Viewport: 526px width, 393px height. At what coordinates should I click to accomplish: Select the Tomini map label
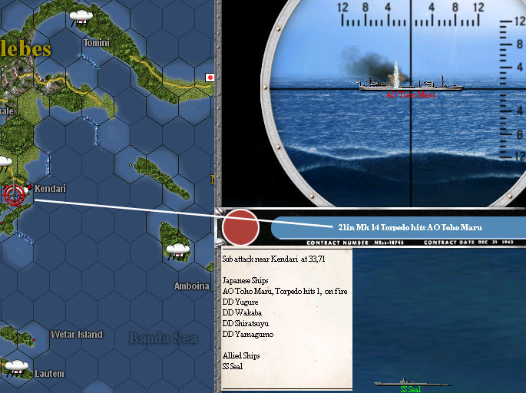point(97,43)
